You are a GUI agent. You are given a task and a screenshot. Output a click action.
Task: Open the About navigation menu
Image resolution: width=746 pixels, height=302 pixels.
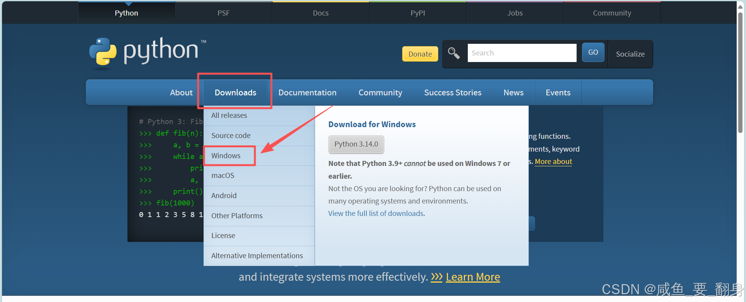(181, 93)
